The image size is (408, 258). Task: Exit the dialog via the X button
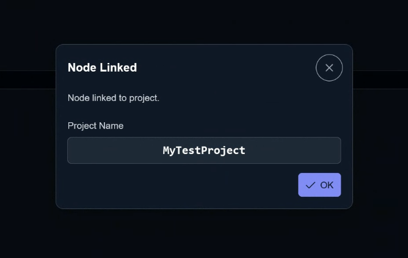tap(329, 68)
